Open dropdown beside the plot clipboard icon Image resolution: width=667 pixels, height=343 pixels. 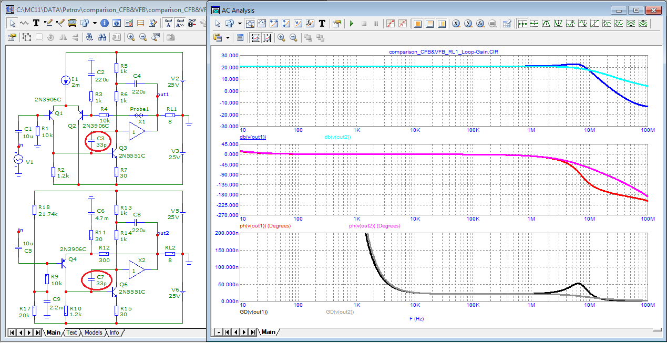[228, 38]
